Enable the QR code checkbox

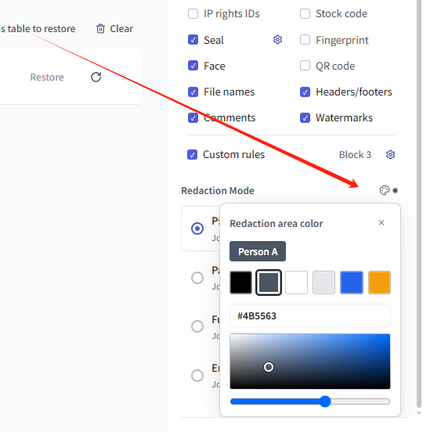click(x=305, y=66)
